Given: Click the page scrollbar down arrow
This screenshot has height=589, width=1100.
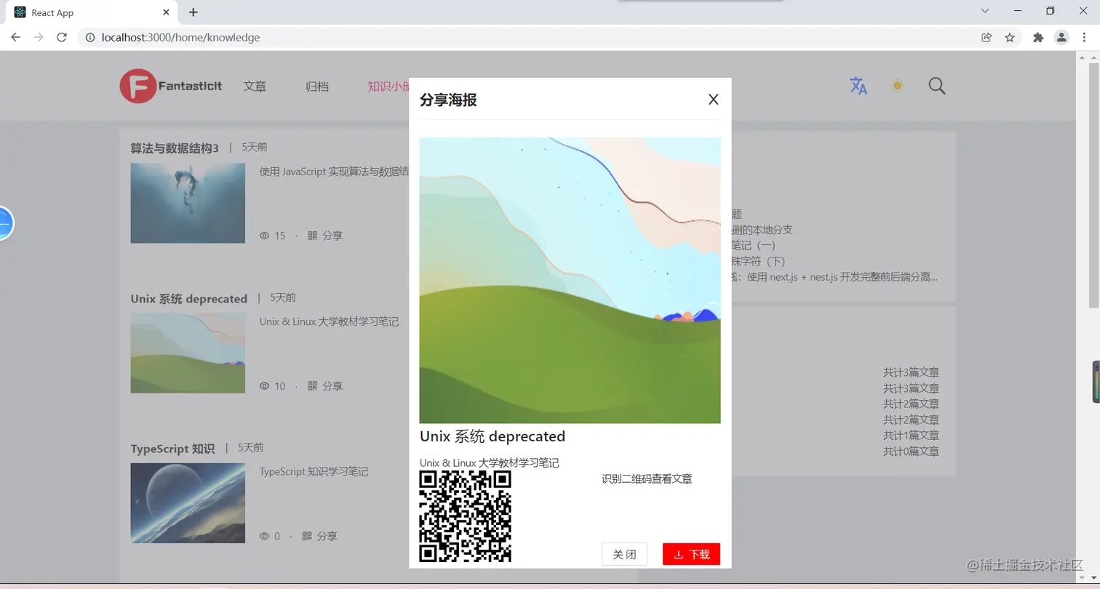Looking at the screenshot, I should coord(1093,578).
